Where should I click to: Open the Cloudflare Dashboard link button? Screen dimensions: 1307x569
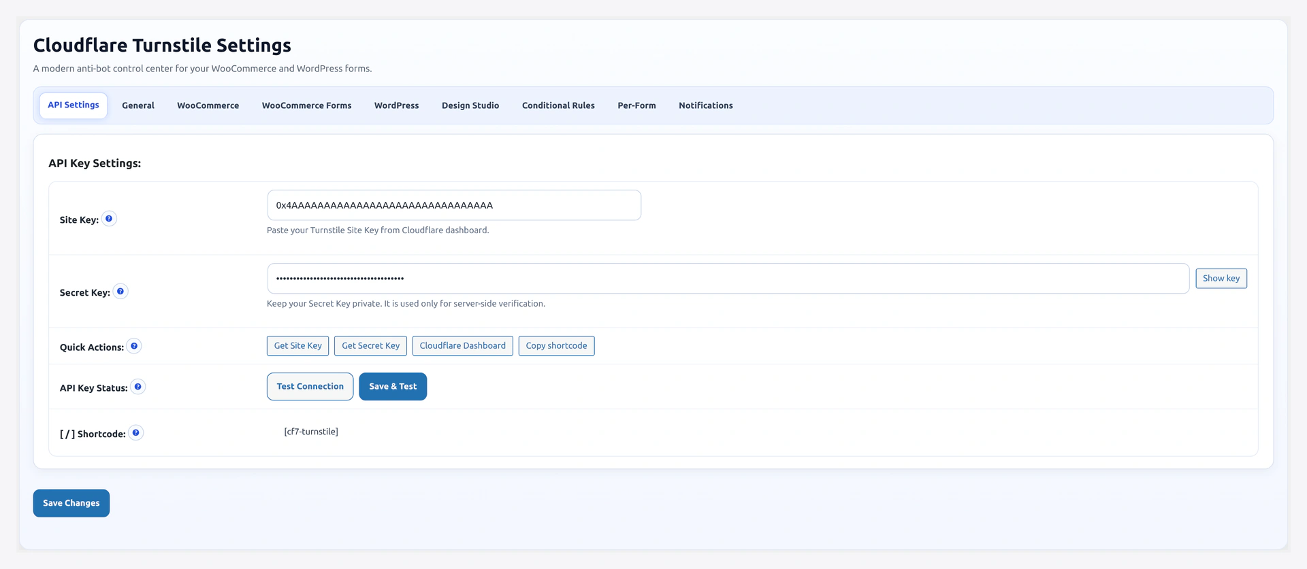463,346
